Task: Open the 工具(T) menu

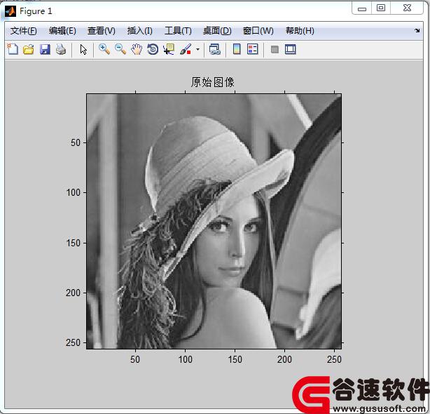Action: [179, 30]
